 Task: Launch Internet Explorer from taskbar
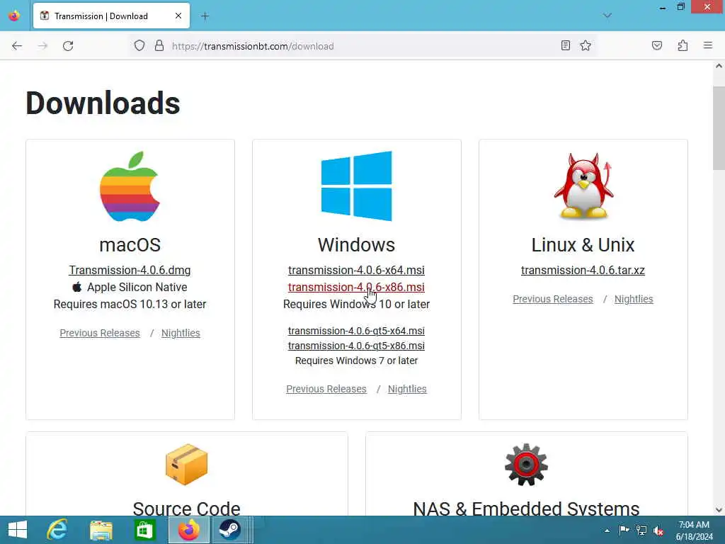click(57, 530)
